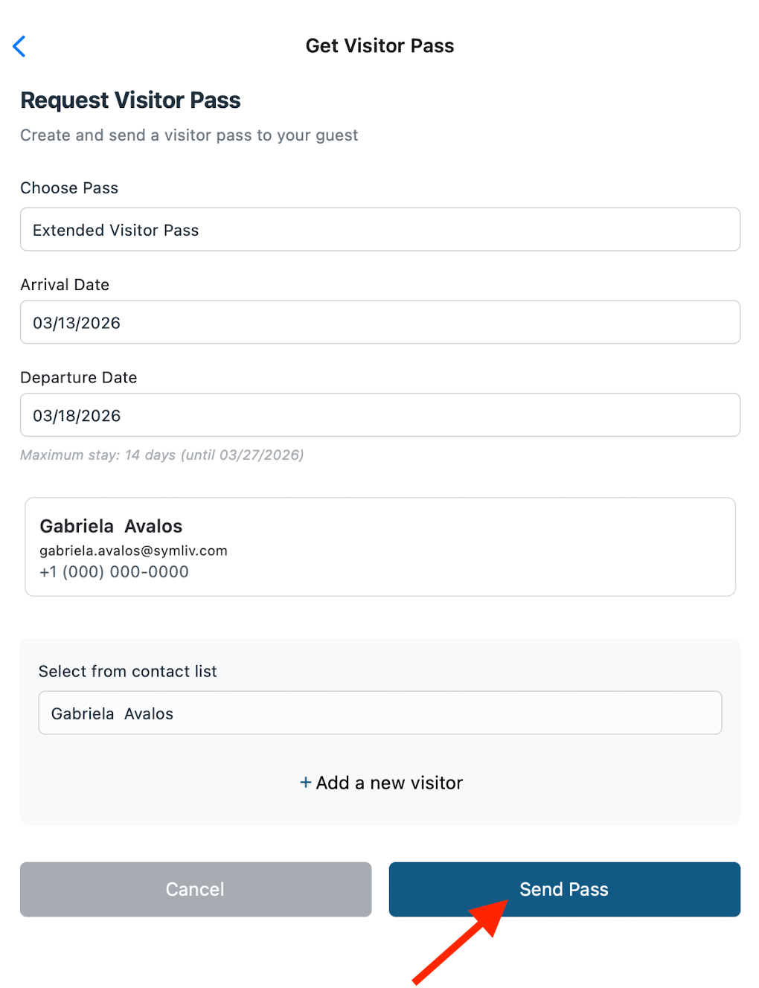Click the Send Pass button

tap(564, 889)
